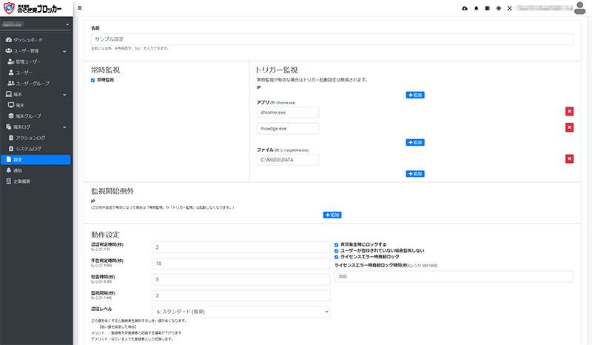Delete the chrome.exe entry with its red X

coord(569,111)
